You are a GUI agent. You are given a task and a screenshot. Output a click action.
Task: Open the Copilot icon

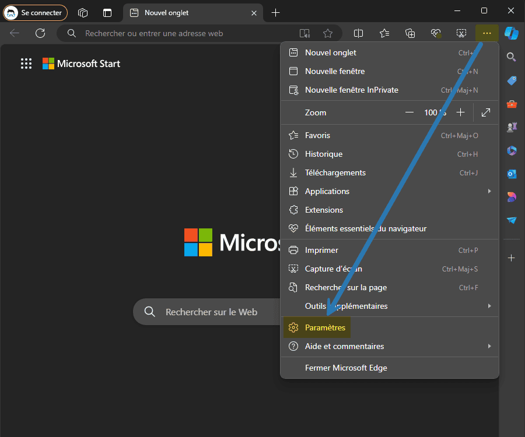511,33
